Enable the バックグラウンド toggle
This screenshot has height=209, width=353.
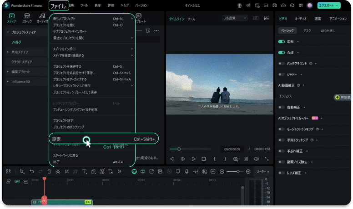(x=281, y=63)
